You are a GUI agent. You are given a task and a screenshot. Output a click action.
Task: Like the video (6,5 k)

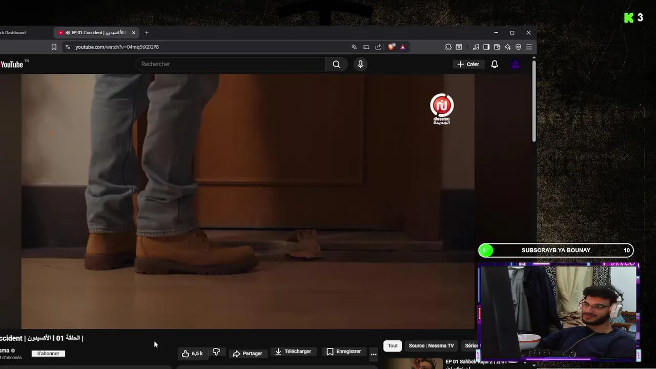click(x=192, y=353)
